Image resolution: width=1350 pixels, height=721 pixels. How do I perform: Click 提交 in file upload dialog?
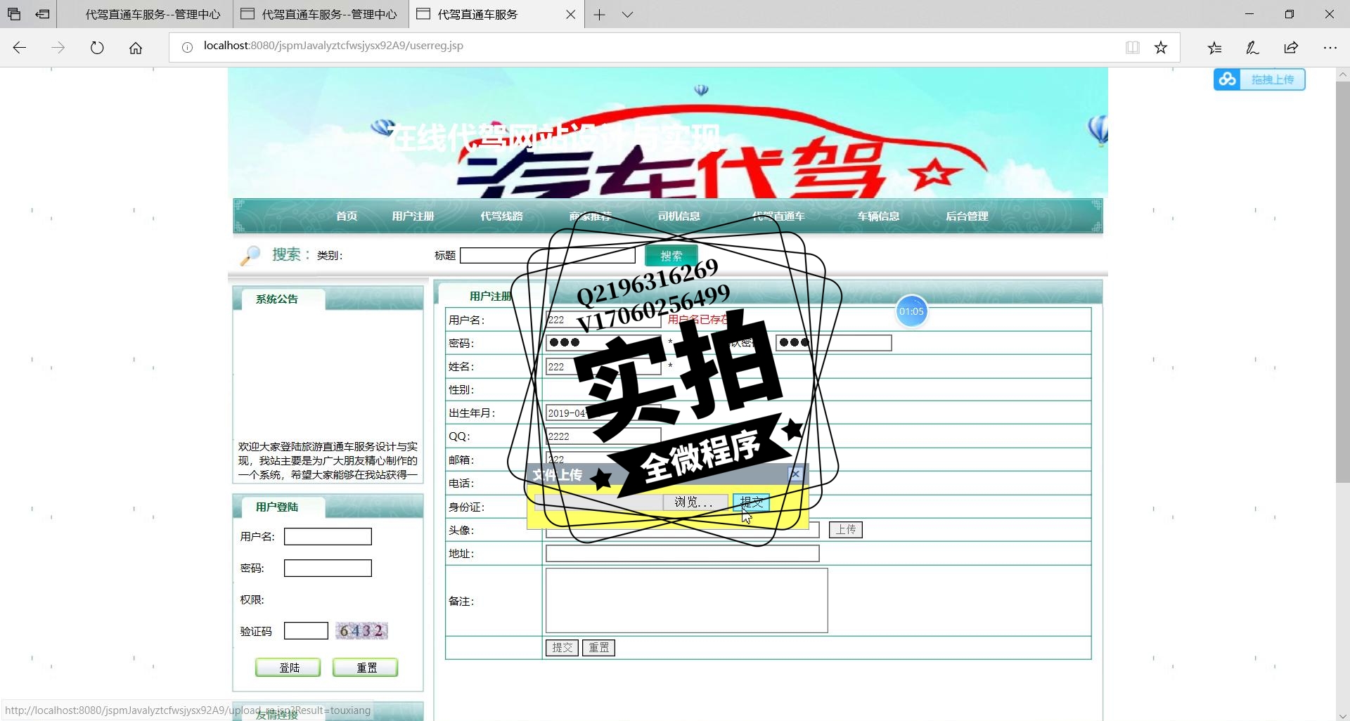pos(751,502)
